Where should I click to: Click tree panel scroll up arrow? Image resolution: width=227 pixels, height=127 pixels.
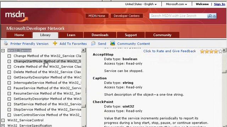[x=84, y=50]
